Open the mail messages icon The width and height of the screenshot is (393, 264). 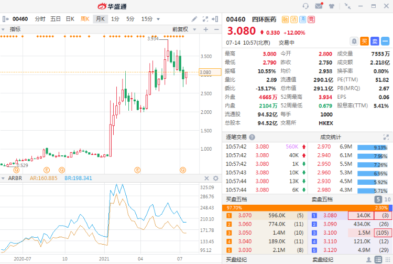pos(319,6)
